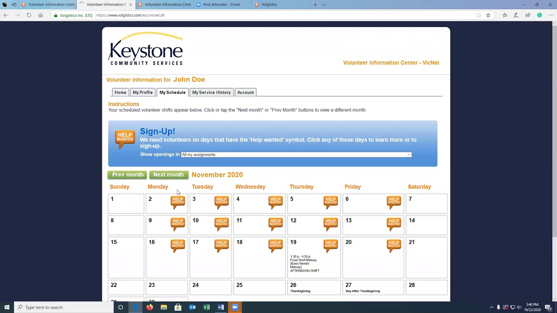The height and width of the screenshot is (313, 557).
Task: Go back with the browser back arrow
Action: point(6,15)
